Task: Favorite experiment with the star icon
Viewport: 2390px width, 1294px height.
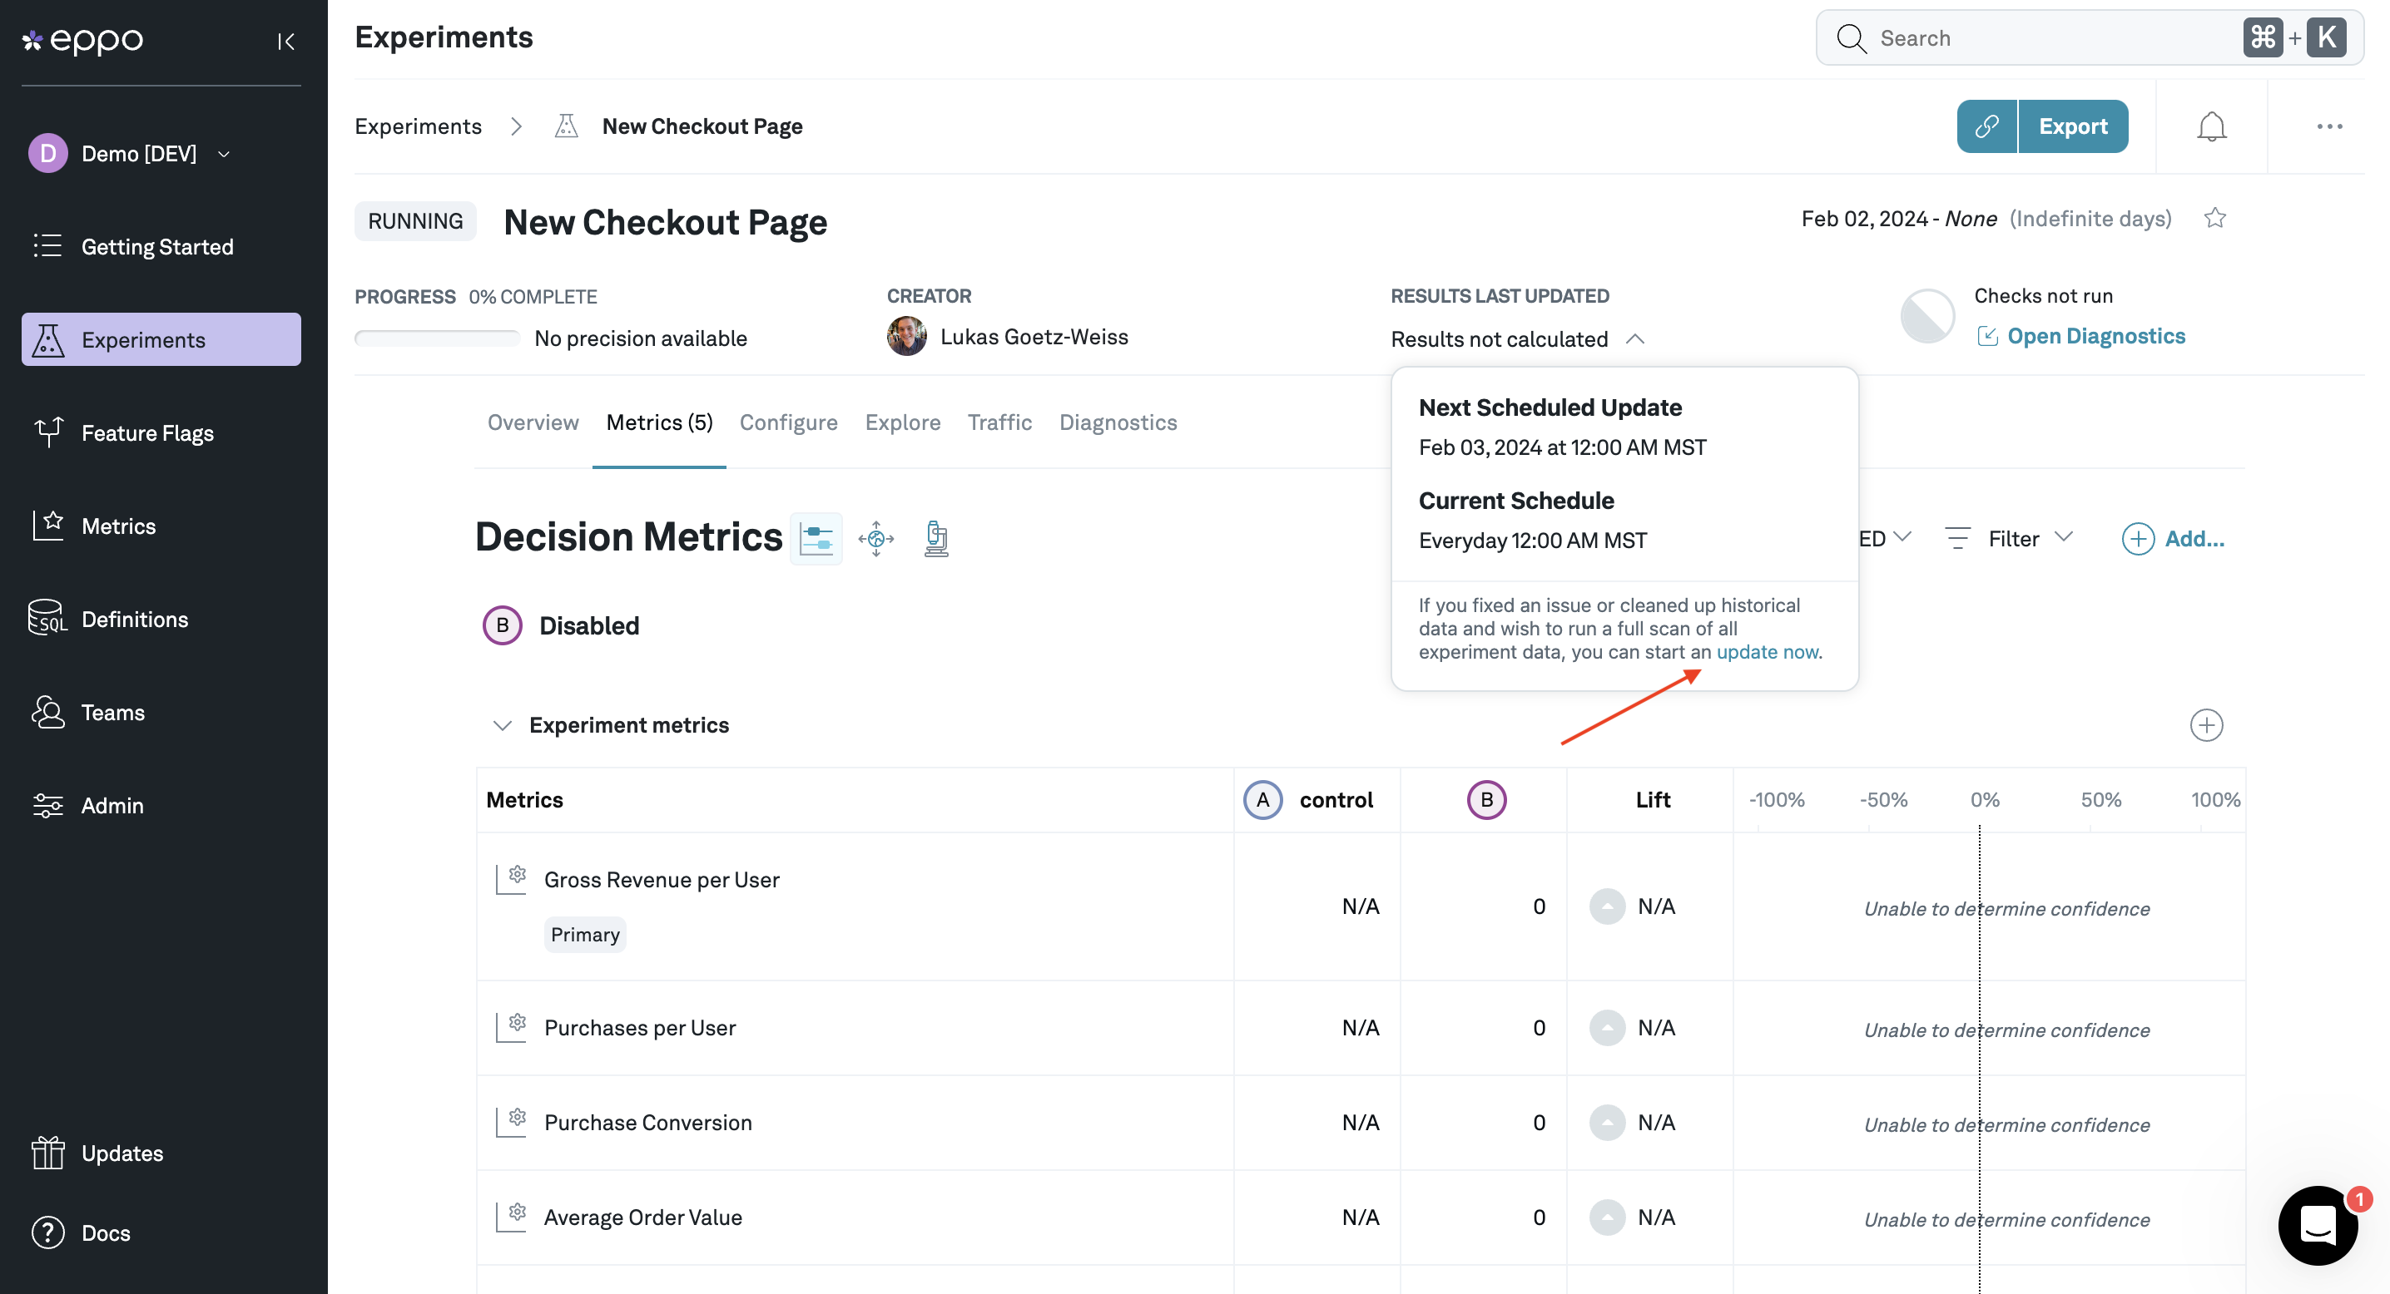Action: 2214,218
